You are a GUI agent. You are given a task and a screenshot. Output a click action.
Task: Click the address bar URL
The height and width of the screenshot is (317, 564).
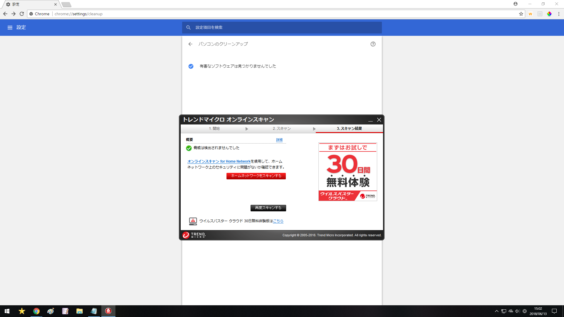coord(78,14)
